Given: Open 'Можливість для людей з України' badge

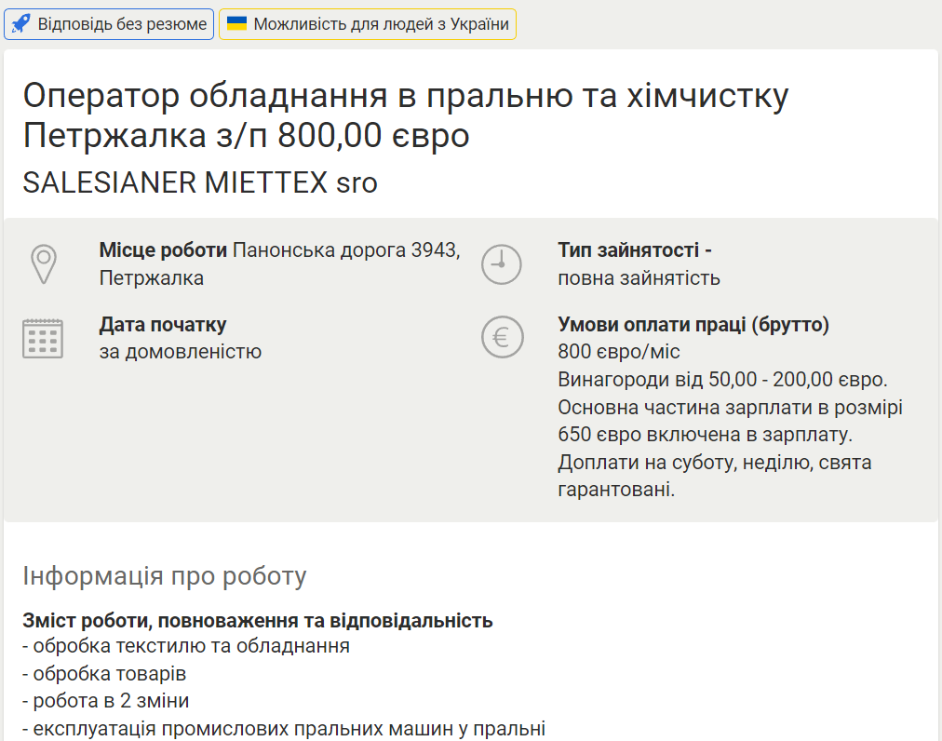Looking at the screenshot, I should tap(367, 22).
